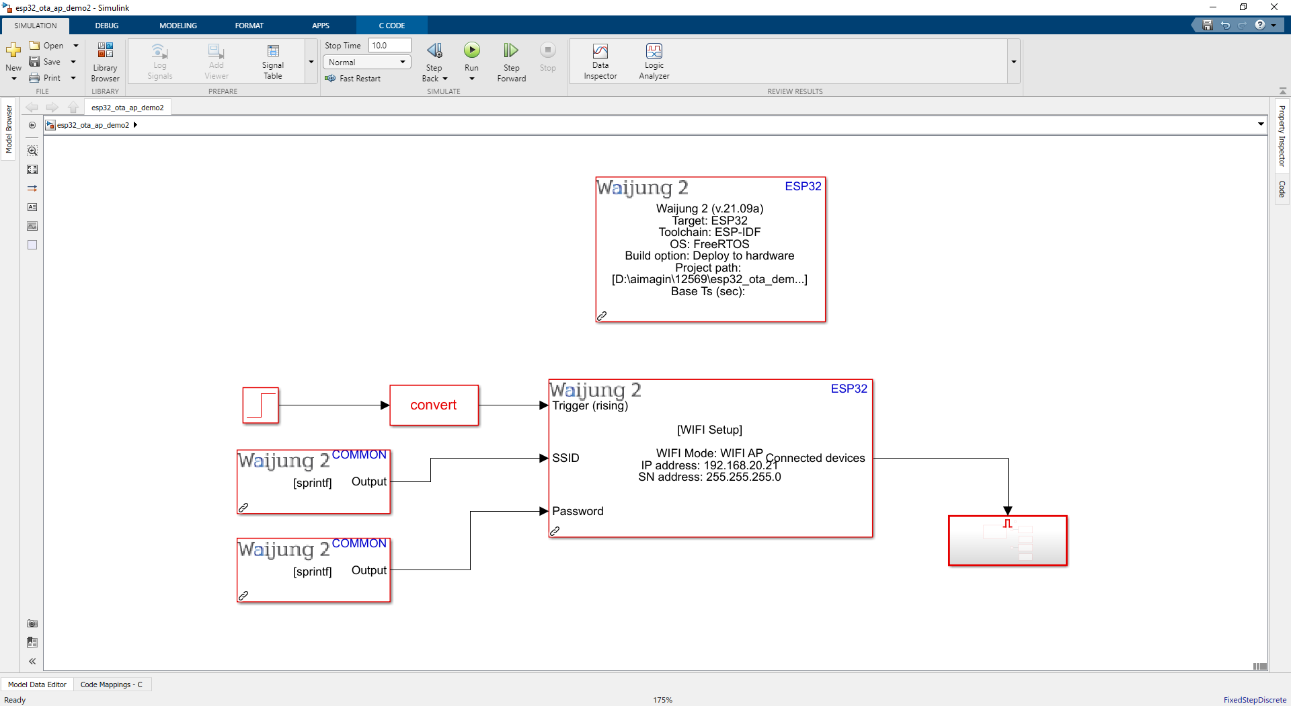The image size is (1291, 706).
Task: Navigate Back arrow in model toolbar
Action: (32, 108)
